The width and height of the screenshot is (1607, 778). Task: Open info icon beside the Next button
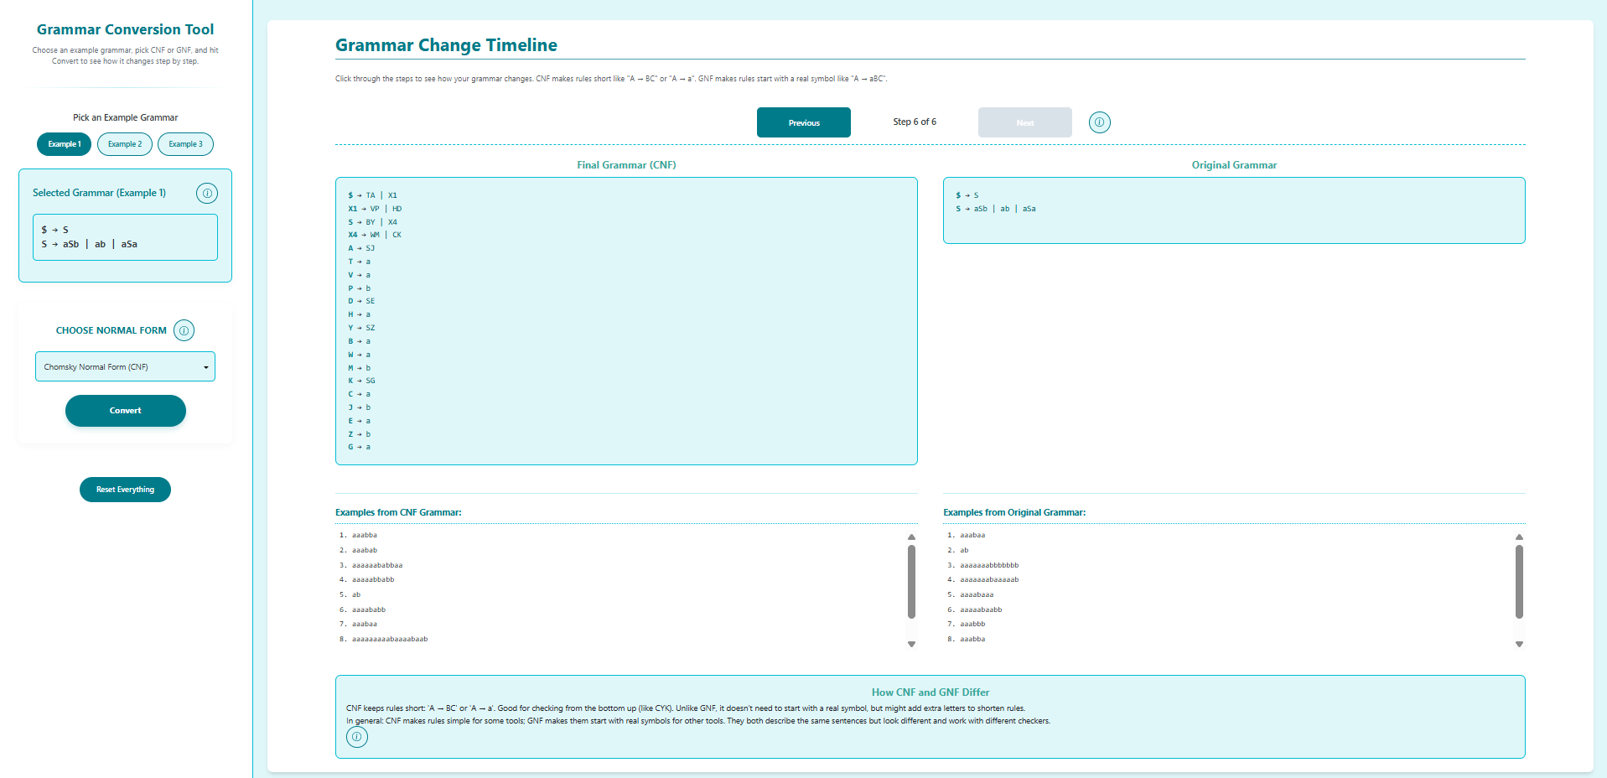1099,122
